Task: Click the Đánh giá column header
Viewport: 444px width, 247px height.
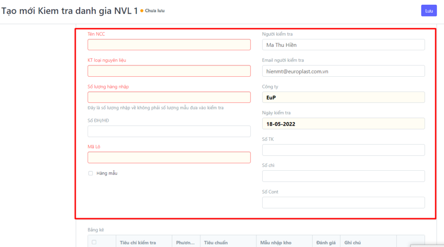Action: tap(326, 243)
